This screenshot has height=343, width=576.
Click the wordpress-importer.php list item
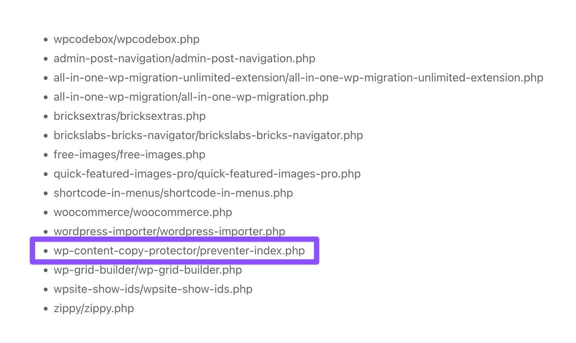click(169, 231)
